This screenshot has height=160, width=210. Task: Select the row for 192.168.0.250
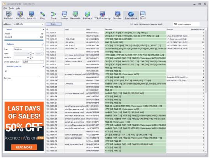[125, 77]
